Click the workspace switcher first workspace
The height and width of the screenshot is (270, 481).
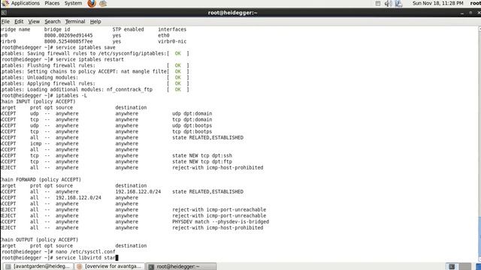(452, 266)
